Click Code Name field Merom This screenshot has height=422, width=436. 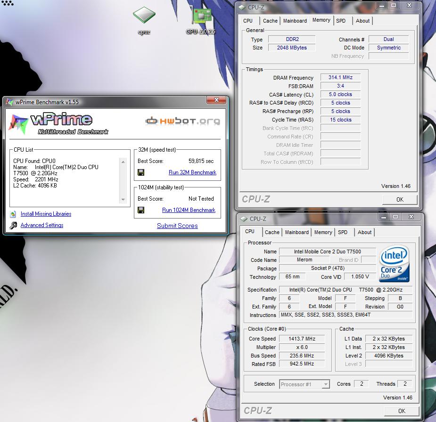[304, 260]
